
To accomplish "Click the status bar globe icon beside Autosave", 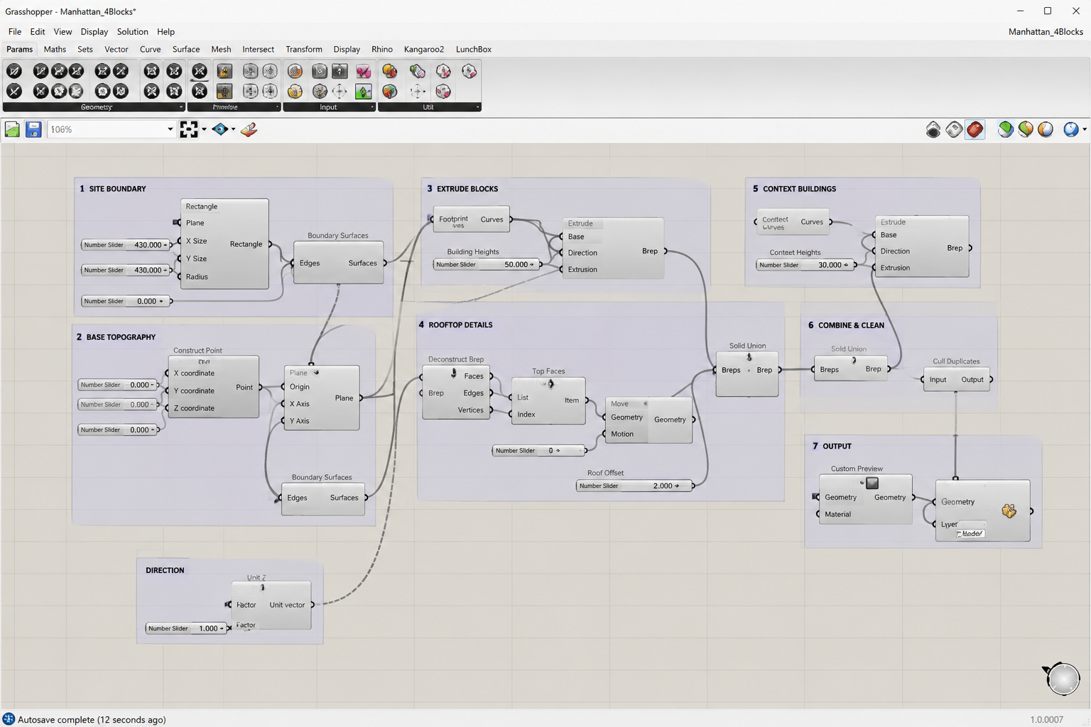I will point(9,719).
